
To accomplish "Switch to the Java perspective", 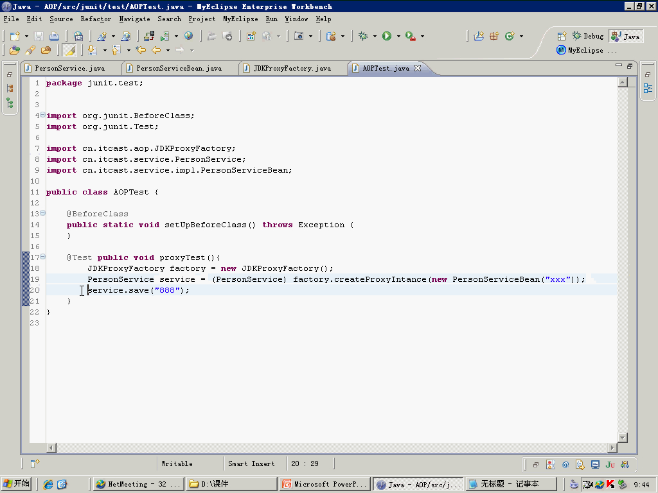I will coord(625,36).
